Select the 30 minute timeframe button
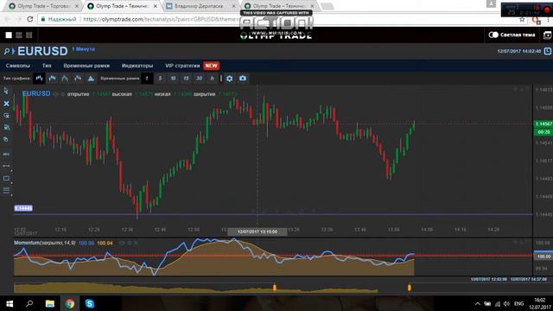553x311 pixels. point(200,79)
